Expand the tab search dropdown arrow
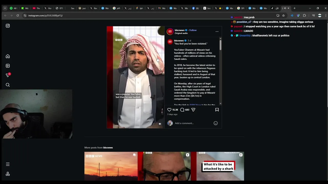 pyautogui.click(x=5, y=8)
